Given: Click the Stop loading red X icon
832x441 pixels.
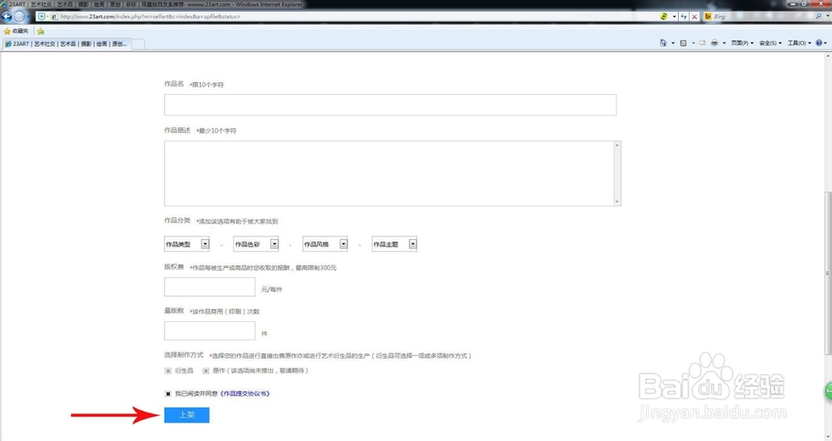Looking at the screenshot, I should (x=694, y=17).
